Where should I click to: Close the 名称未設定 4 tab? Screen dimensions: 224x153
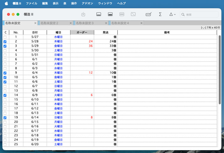[142, 23]
